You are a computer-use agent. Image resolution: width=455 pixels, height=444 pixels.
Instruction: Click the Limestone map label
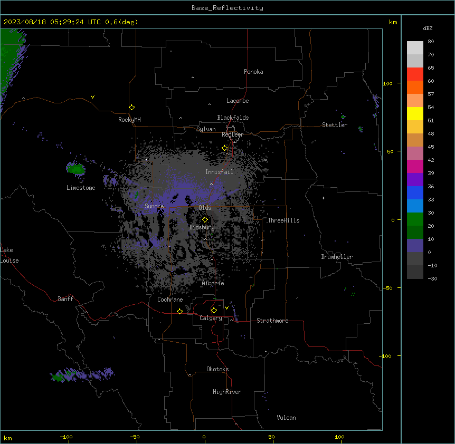tap(81, 188)
